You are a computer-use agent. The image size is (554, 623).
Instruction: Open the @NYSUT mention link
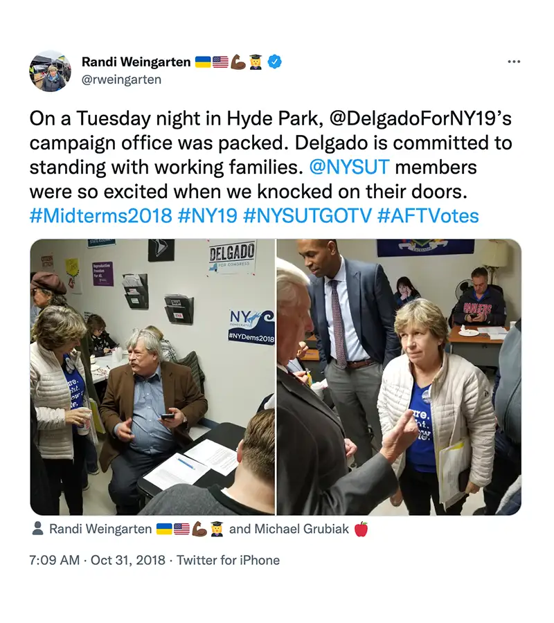pos(349,167)
